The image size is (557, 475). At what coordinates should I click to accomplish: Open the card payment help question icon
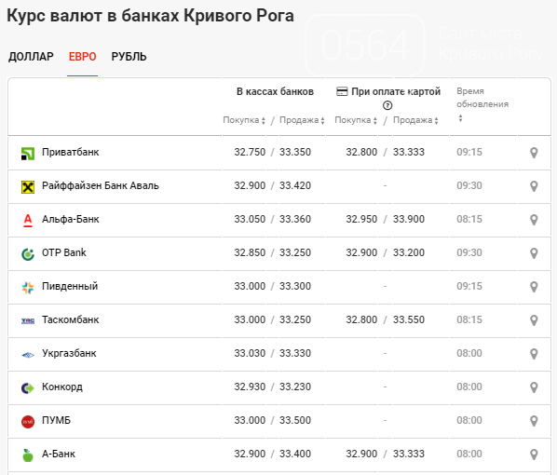coord(387,105)
